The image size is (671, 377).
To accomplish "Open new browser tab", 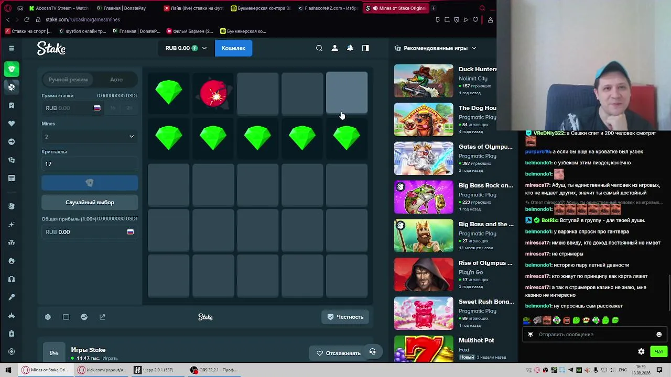I will pyautogui.click(x=433, y=8).
